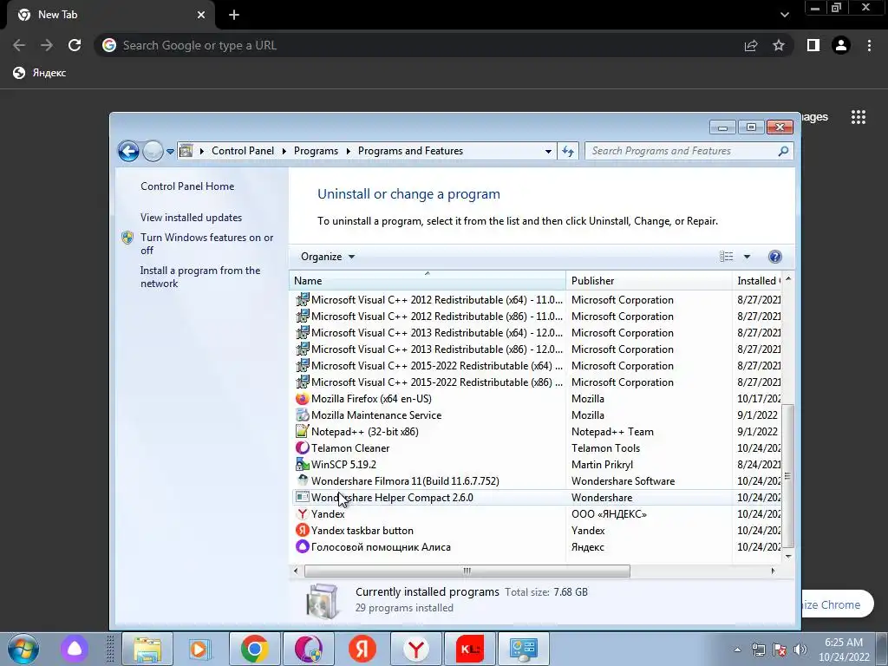Select Visual C++ 2013 Redistributable (x86) row
The width and height of the screenshot is (888, 666).
pyautogui.click(x=537, y=349)
